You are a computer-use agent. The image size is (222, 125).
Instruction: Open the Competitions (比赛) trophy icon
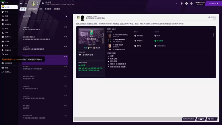3,46
